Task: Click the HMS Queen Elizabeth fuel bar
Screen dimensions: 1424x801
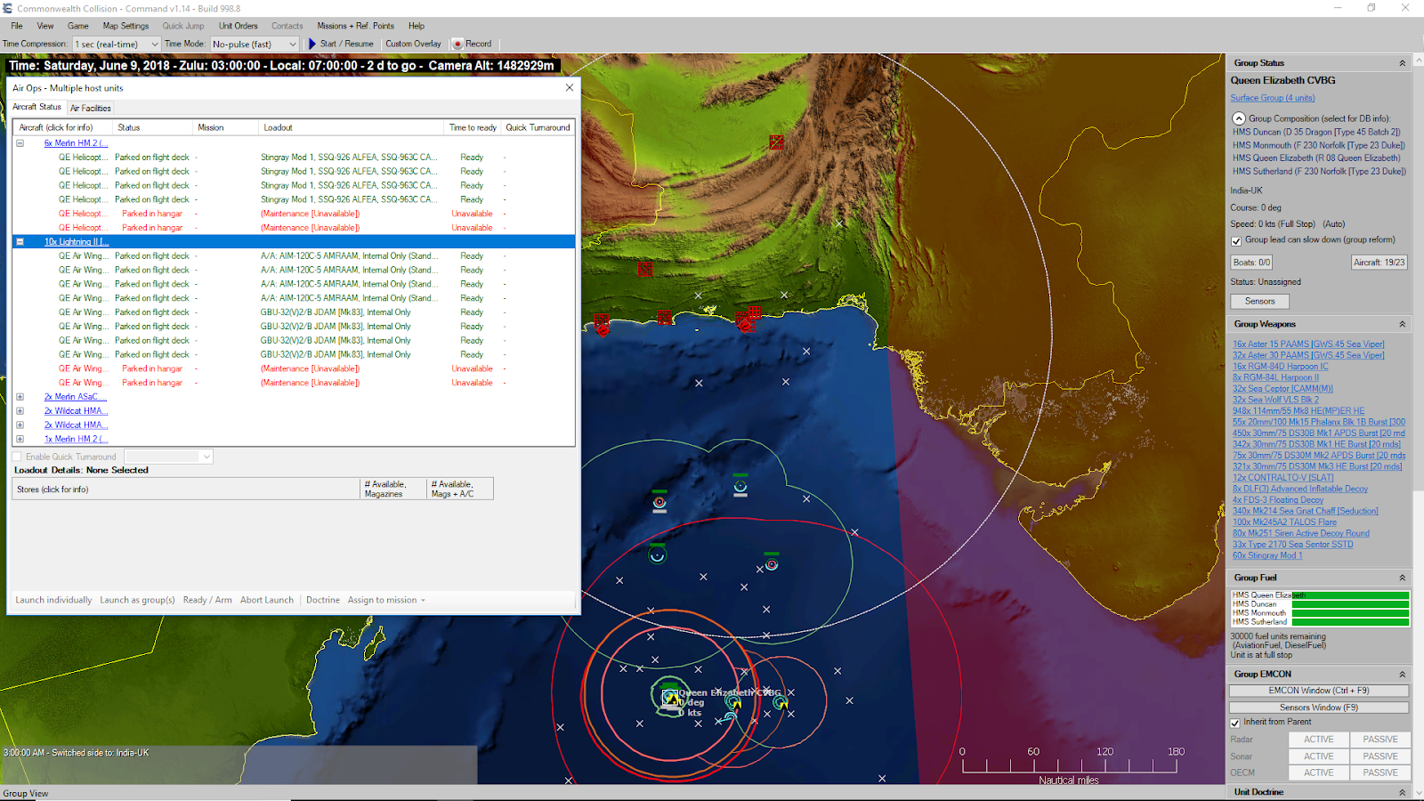Action: [x=1350, y=595]
